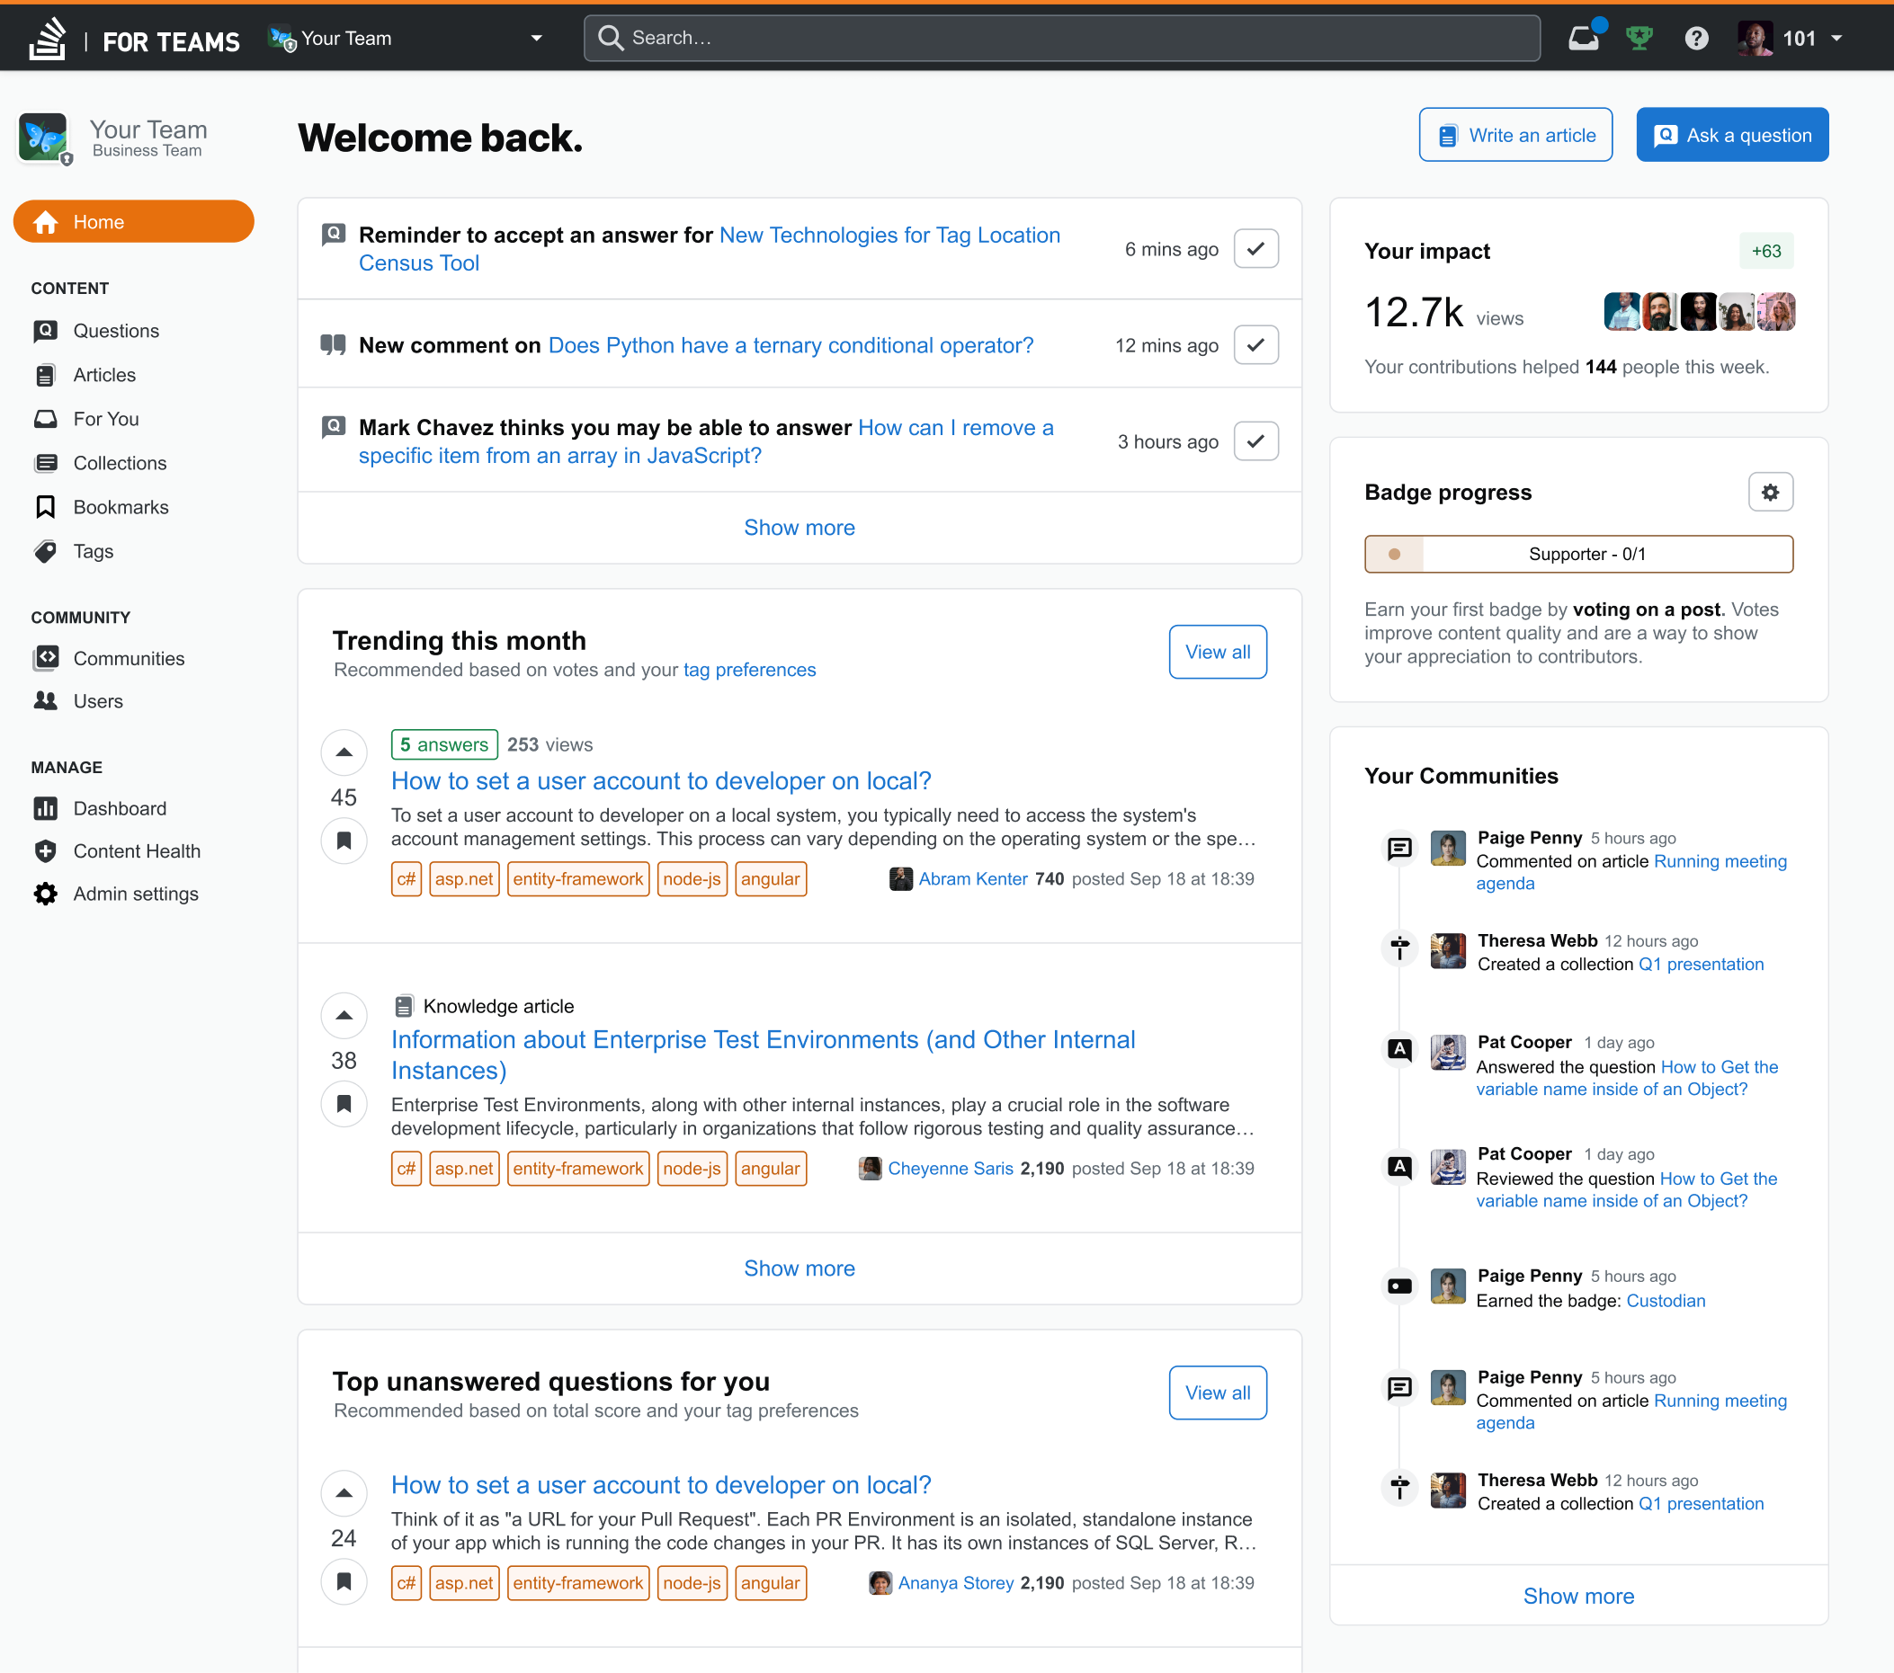The image size is (1894, 1673).
Task: Show more Your Communities activity
Action: point(1578,1596)
